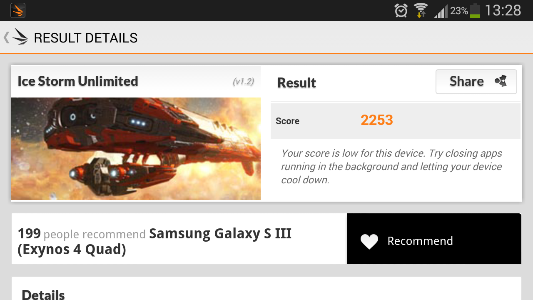The image size is (533, 300).
Task: Tap the Samsung Galaxy S III device name
Action: pos(154,241)
